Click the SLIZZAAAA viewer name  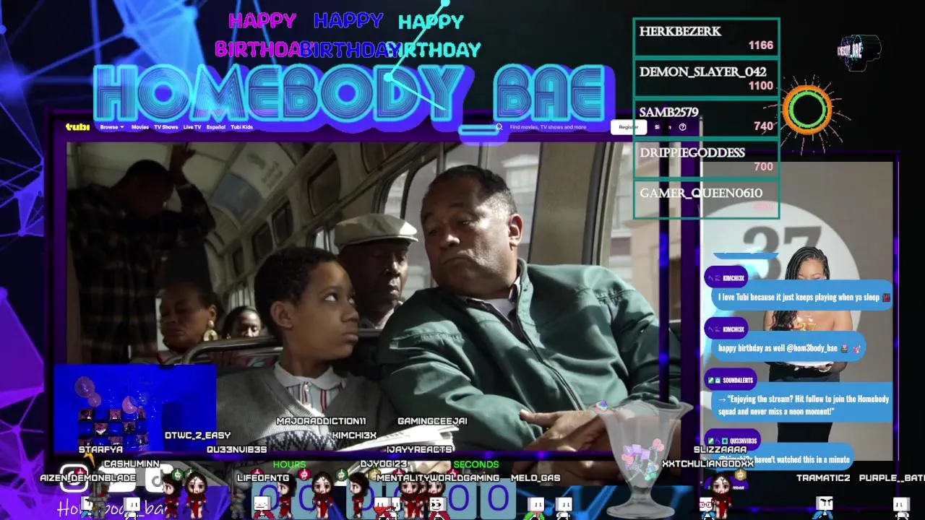[720, 449]
